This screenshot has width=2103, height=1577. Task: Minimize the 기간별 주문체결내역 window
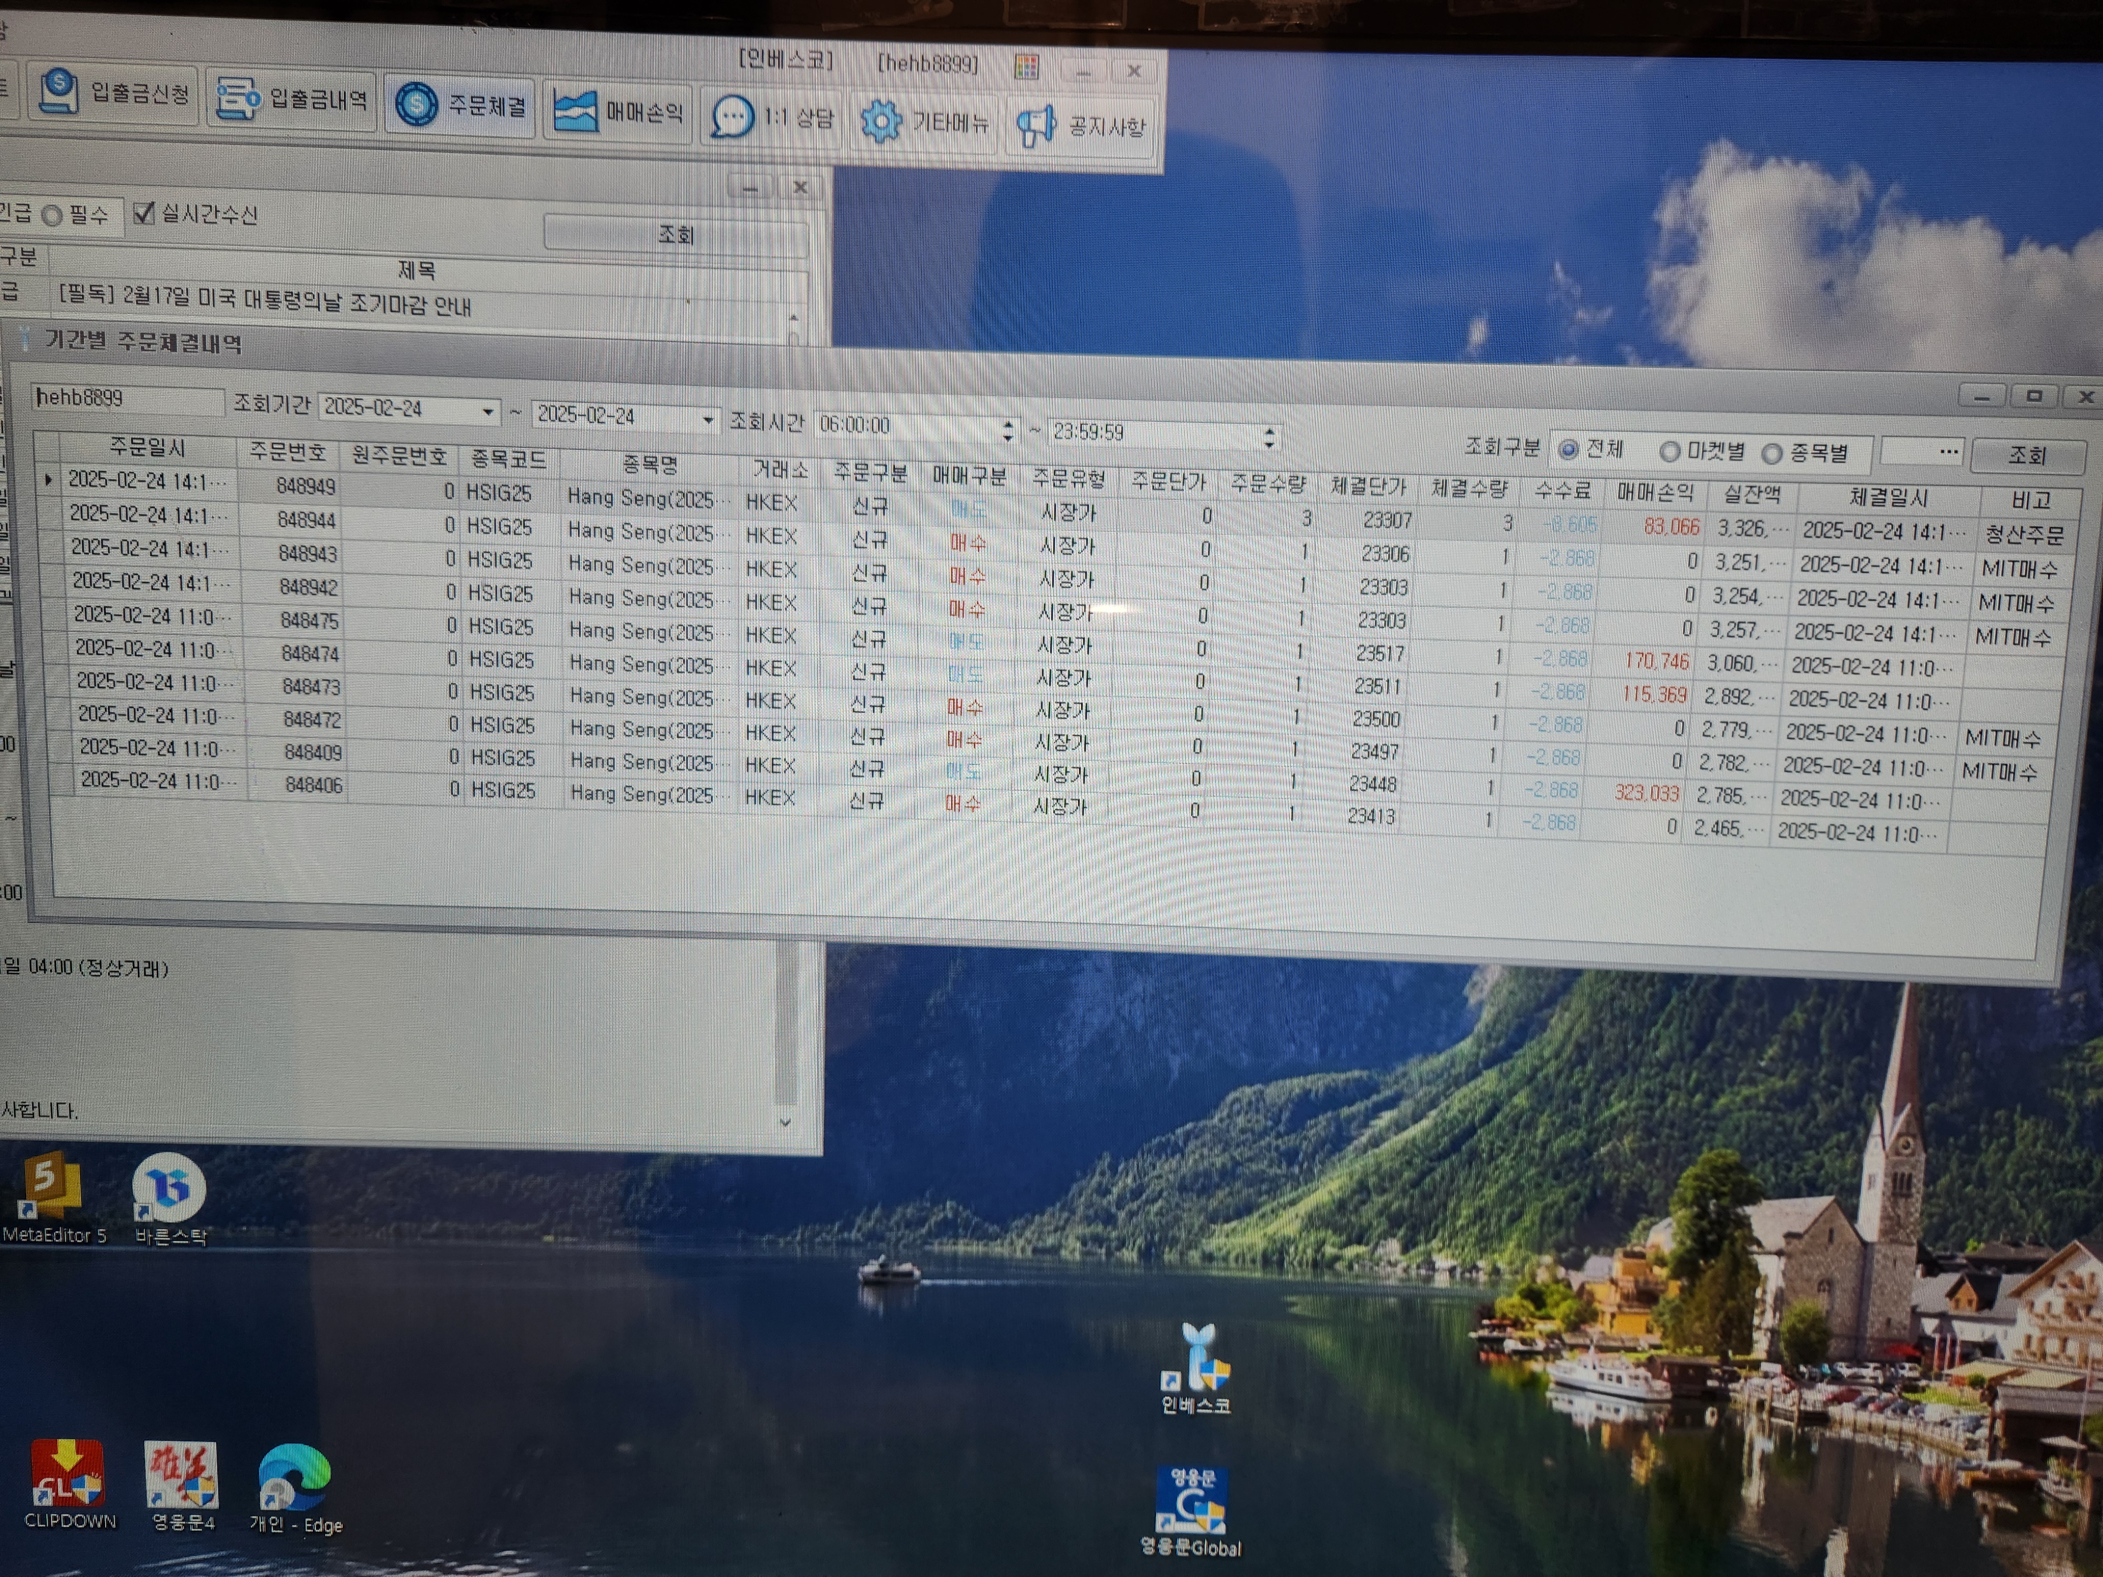coord(1982,397)
